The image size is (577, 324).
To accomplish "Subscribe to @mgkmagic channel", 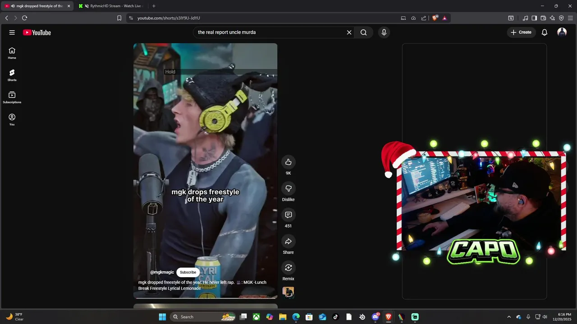I will (x=188, y=272).
